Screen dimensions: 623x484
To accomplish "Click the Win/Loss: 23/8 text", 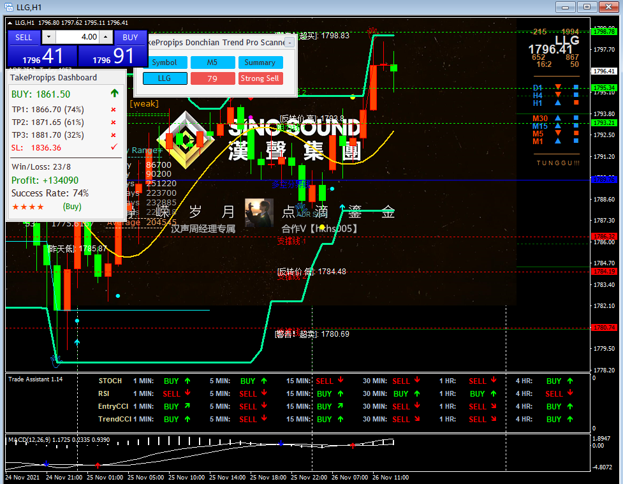I will tap(41, 167).
